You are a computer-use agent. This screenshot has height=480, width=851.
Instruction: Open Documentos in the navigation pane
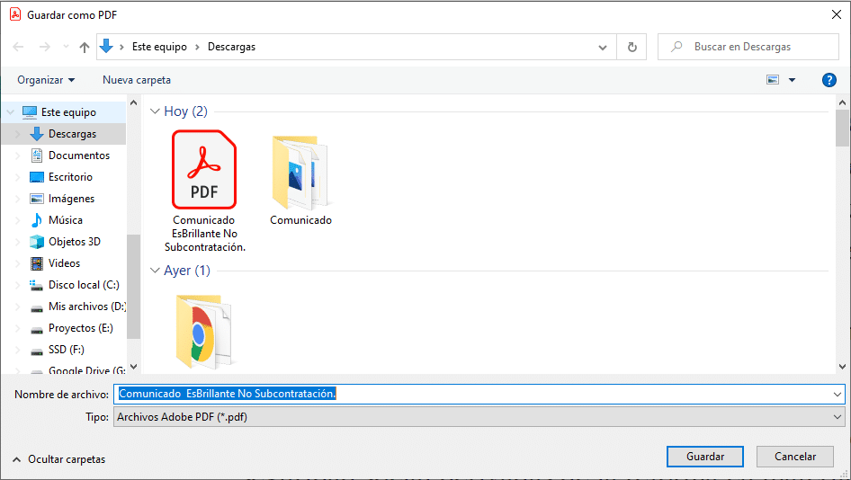tap(78, 156)
